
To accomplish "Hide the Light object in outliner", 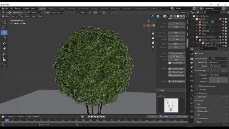I will (223, 28).
